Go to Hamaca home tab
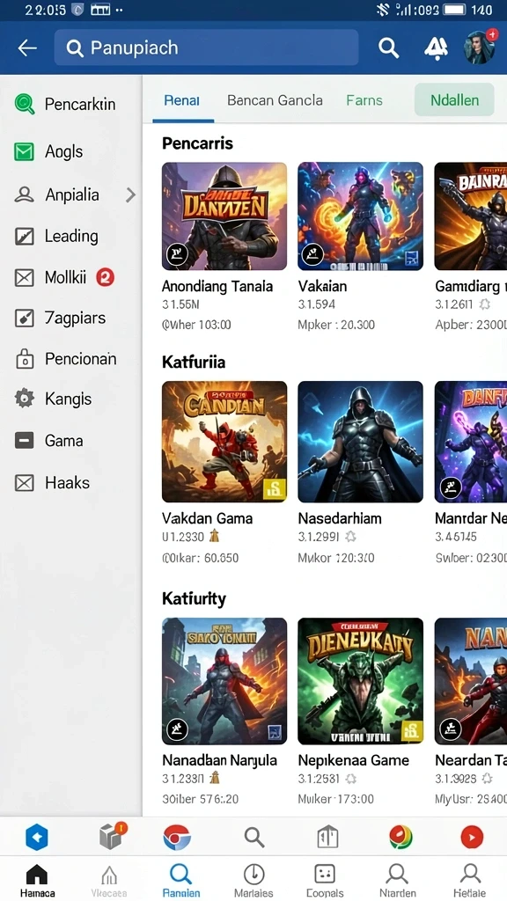The height and width of the screenshot is (901, 507). (37, 881)
